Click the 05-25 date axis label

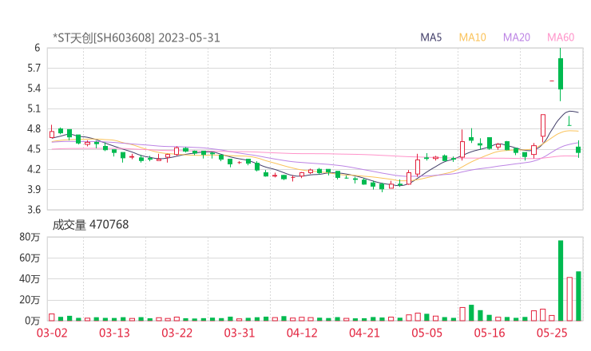pos(552,333)
